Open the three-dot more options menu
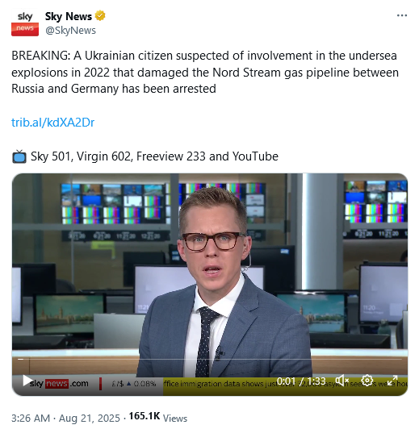The height and width of the screenshot is (429, 419). coord(402,15)
